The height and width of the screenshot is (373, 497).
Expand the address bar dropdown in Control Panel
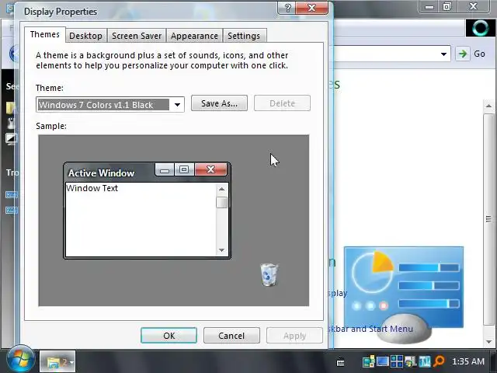[443, 54]
